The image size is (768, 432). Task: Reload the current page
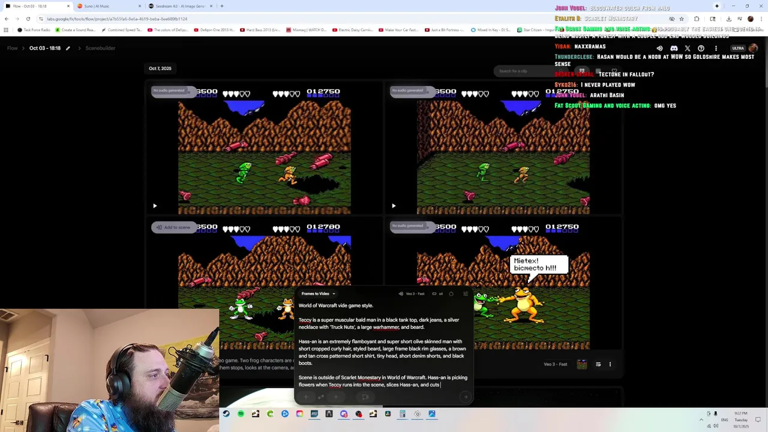pos(28,19)
